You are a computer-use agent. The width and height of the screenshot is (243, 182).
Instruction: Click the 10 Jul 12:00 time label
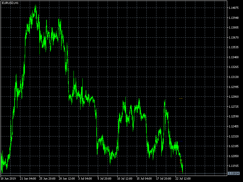coord(125,179)
